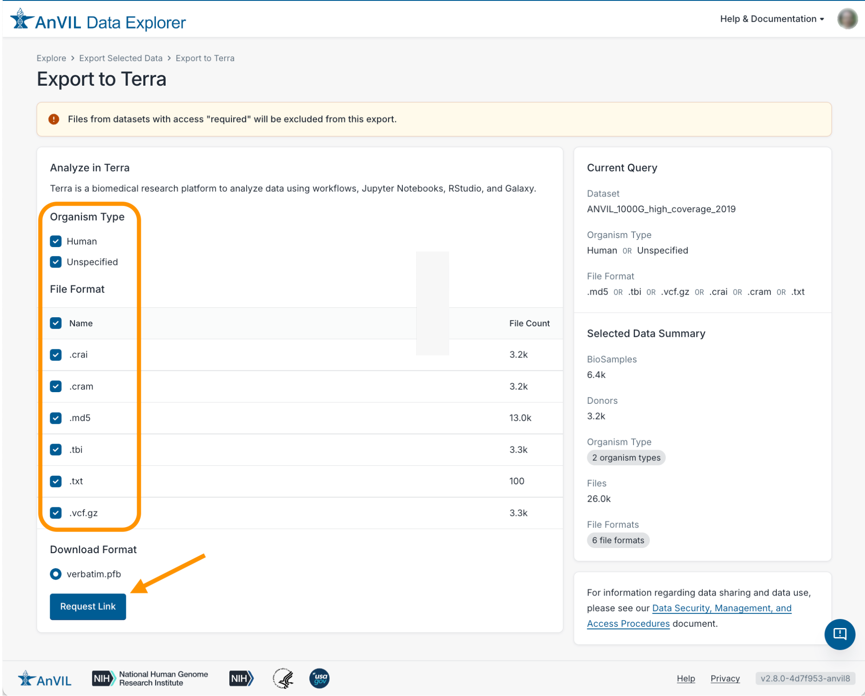Viewport: 865px width, 696px height.
Task: Select the verbatim.pfb download format
Action: (x=56, y=574)
